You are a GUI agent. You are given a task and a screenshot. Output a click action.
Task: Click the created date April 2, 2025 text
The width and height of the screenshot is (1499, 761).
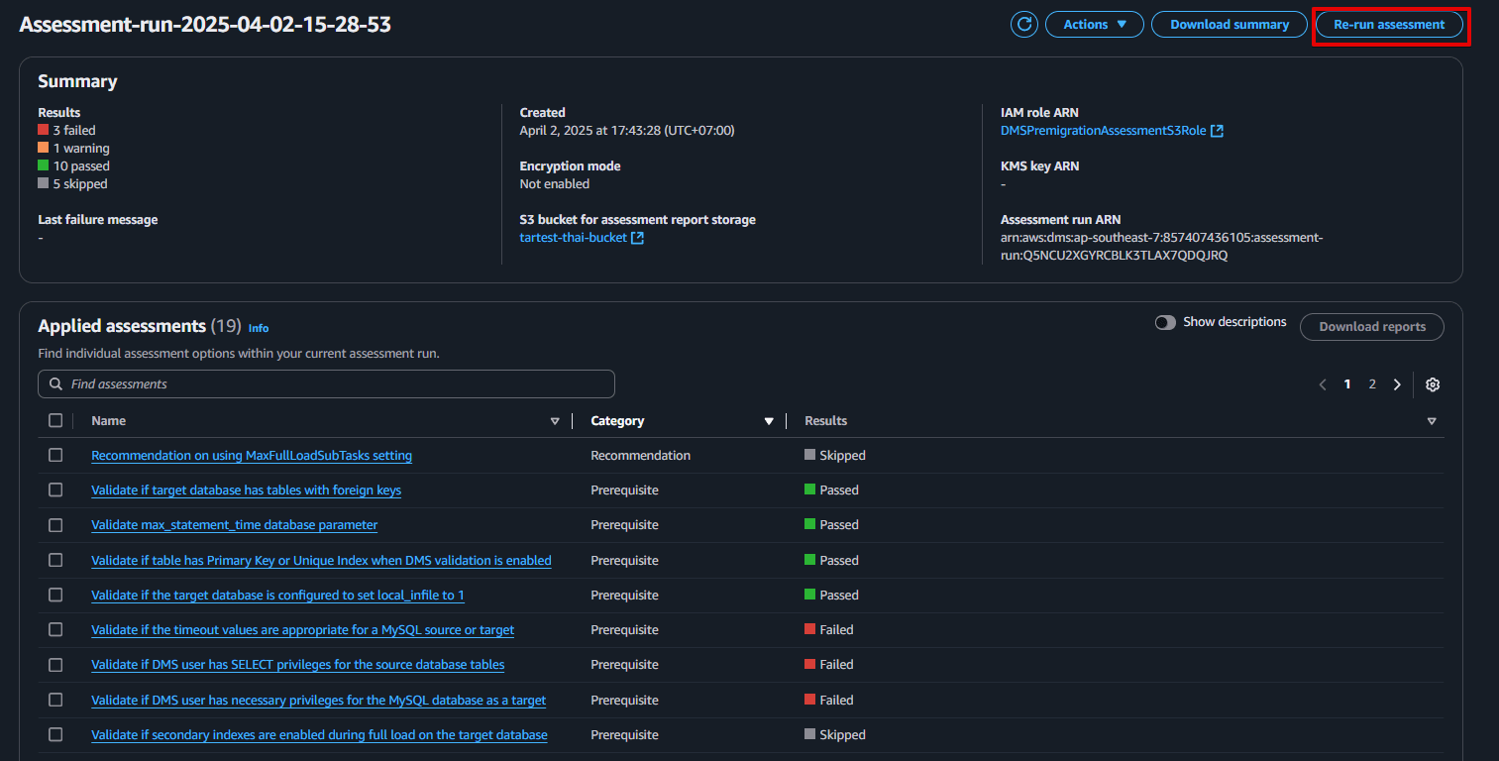(x=627, y=131)
